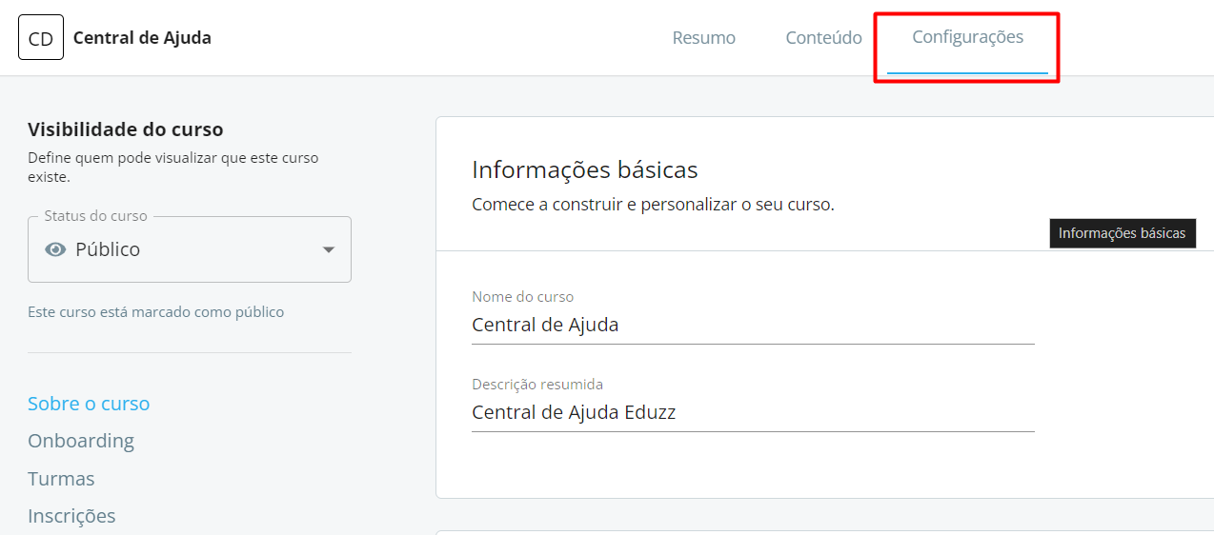Click the eye icon beside Público
This screenshot has height=535, width=1214.
click(56, 249)
